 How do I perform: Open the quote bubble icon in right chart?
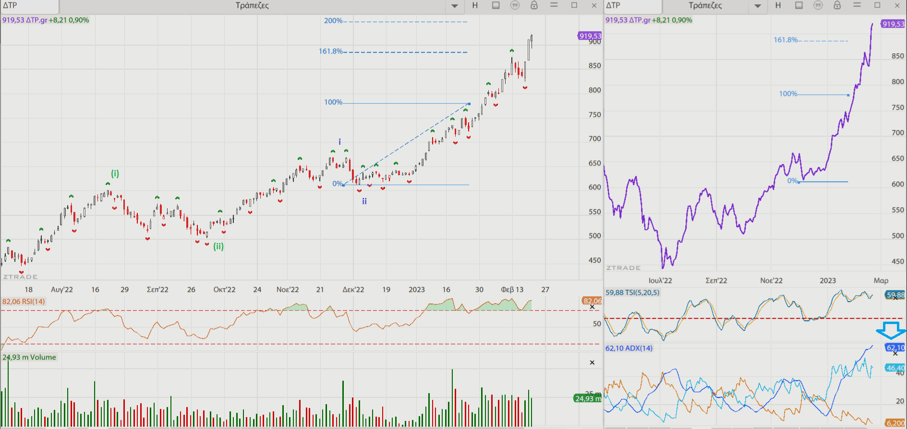point(818,5)
